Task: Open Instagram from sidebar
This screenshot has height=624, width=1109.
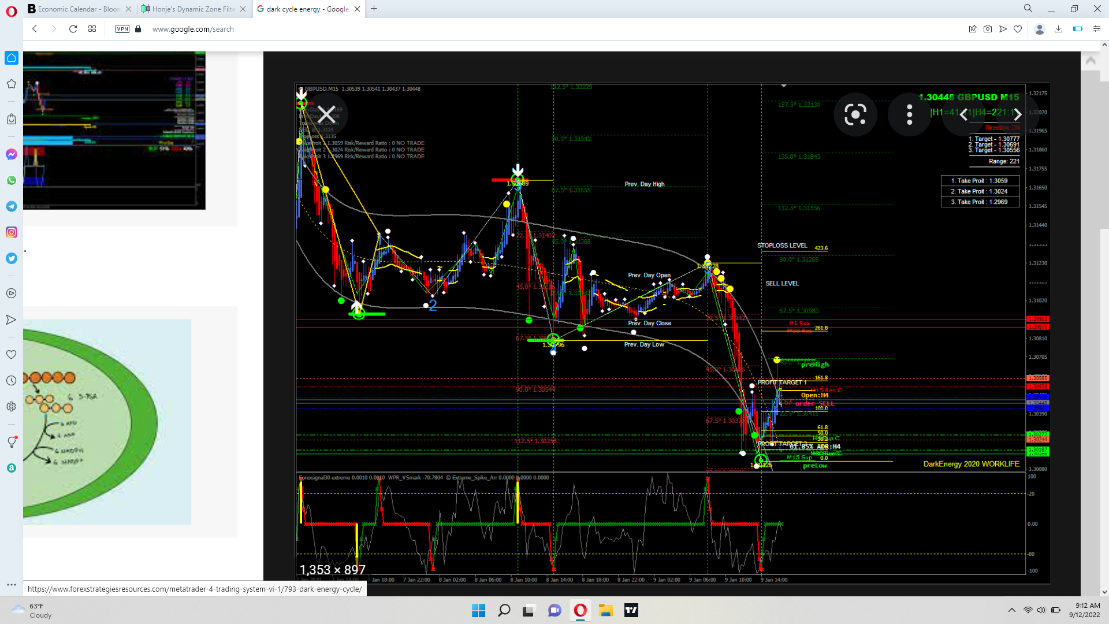Action: point(12,232)
